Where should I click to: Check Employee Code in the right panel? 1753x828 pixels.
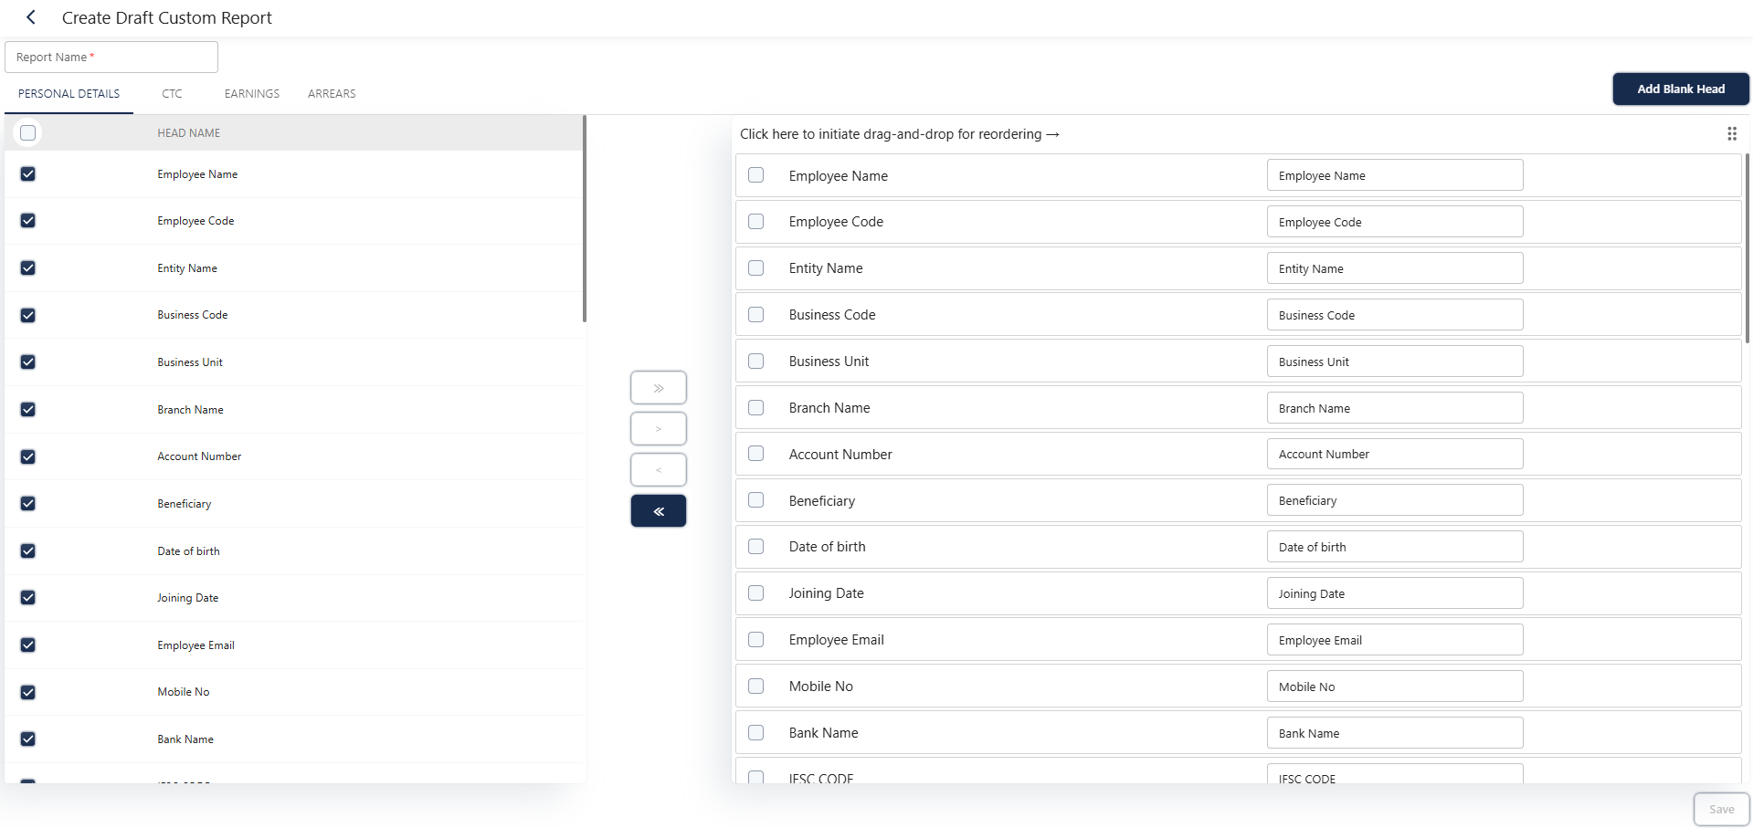point(756,222)
